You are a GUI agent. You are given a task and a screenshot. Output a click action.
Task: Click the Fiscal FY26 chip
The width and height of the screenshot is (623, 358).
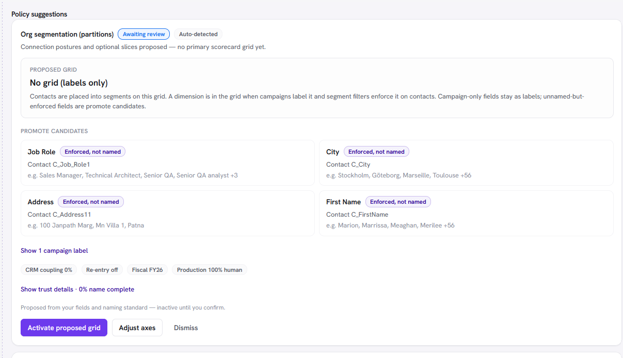point(147,270)
